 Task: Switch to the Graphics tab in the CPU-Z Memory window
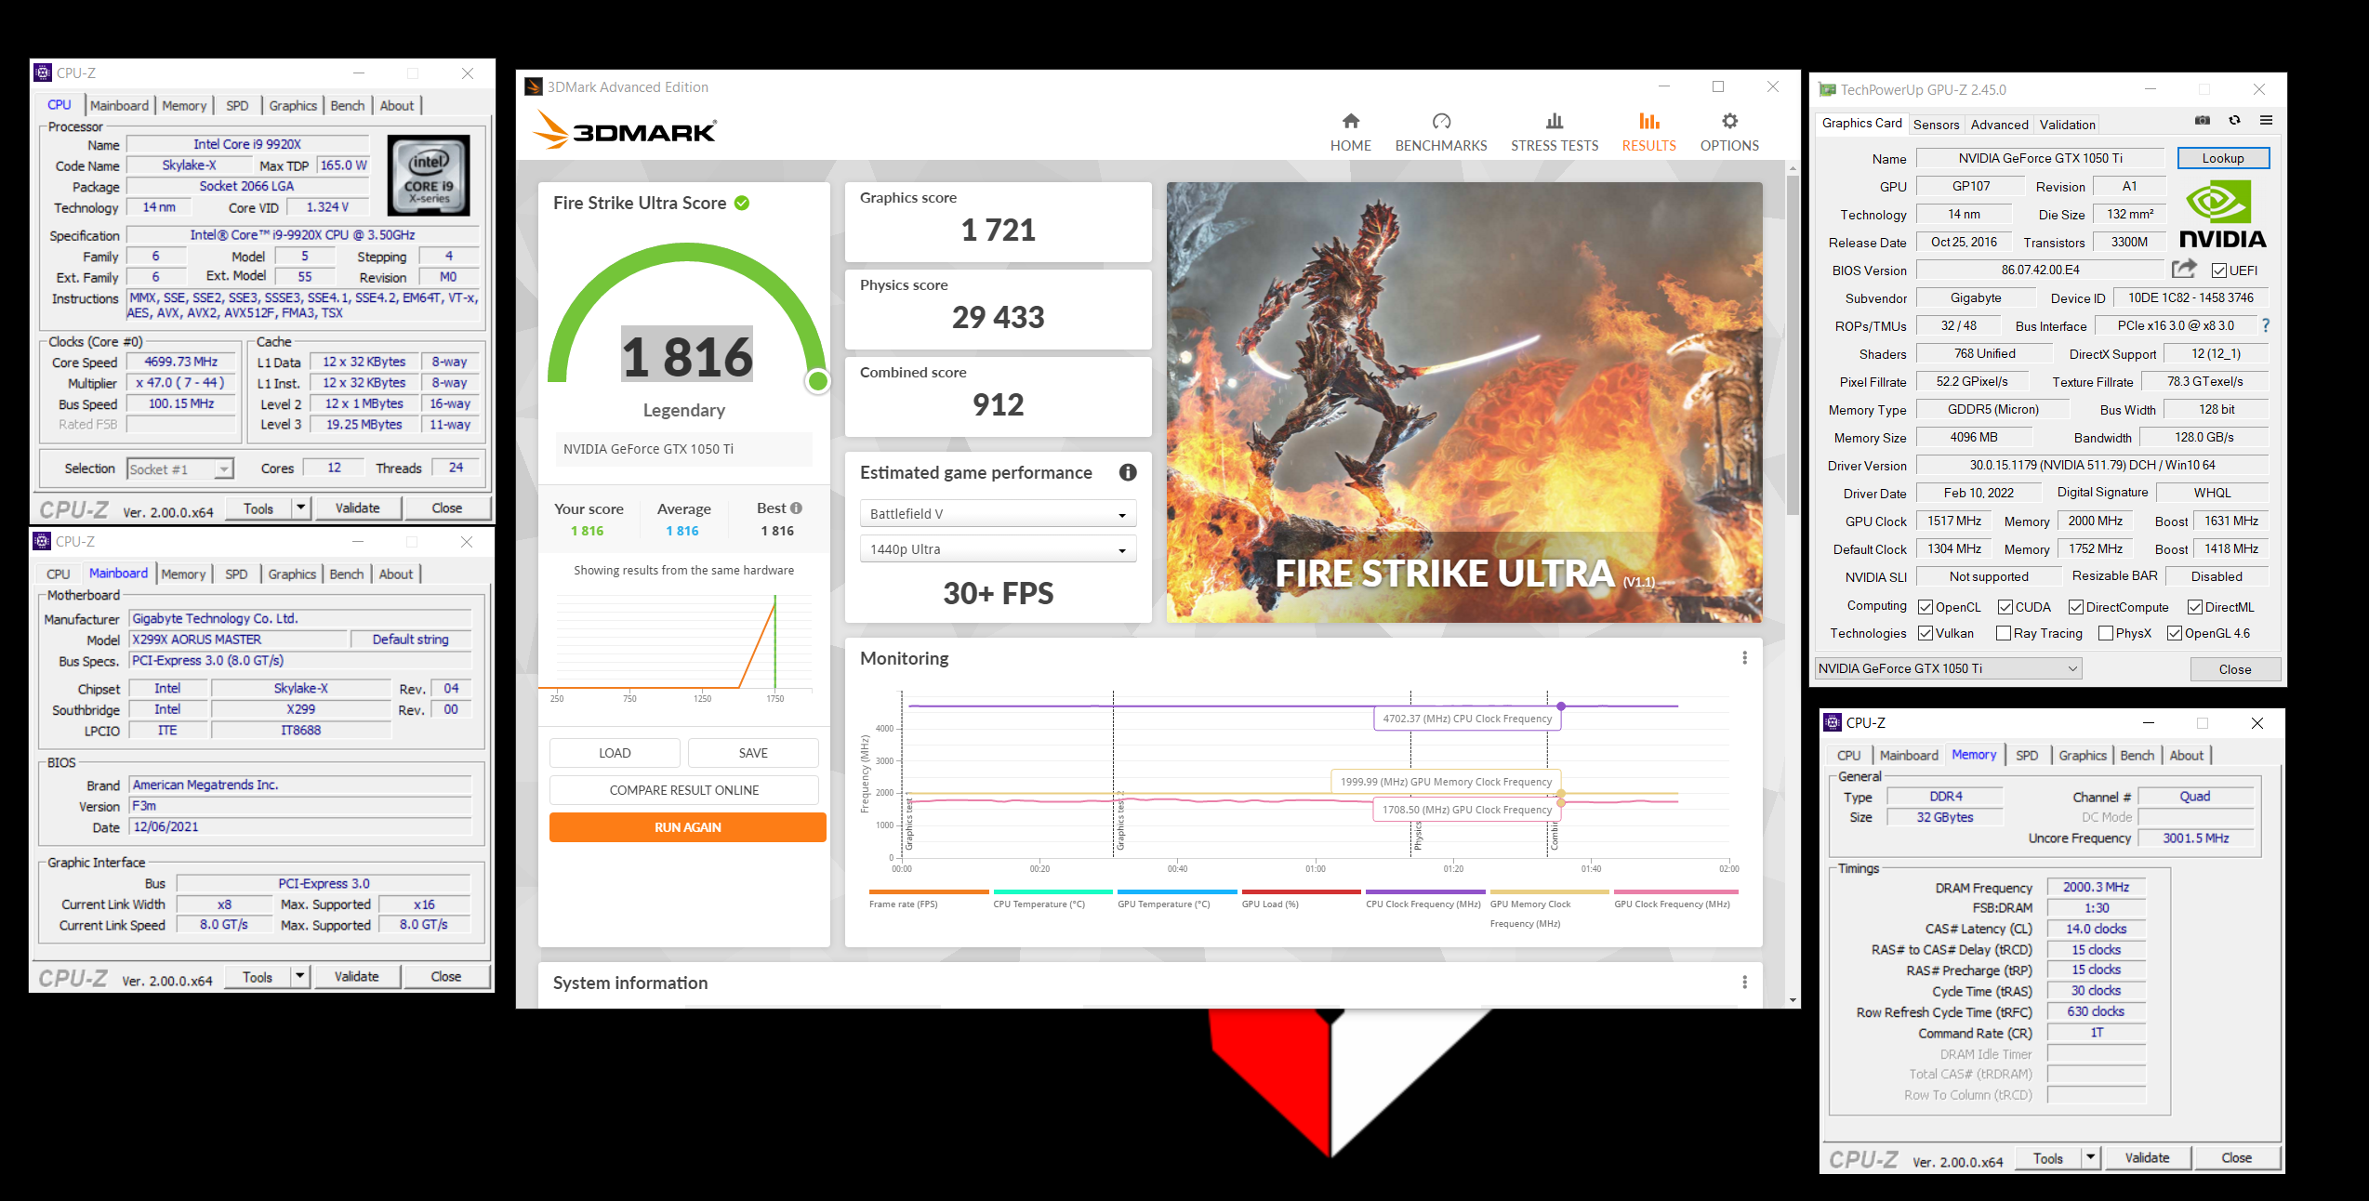2082,756
